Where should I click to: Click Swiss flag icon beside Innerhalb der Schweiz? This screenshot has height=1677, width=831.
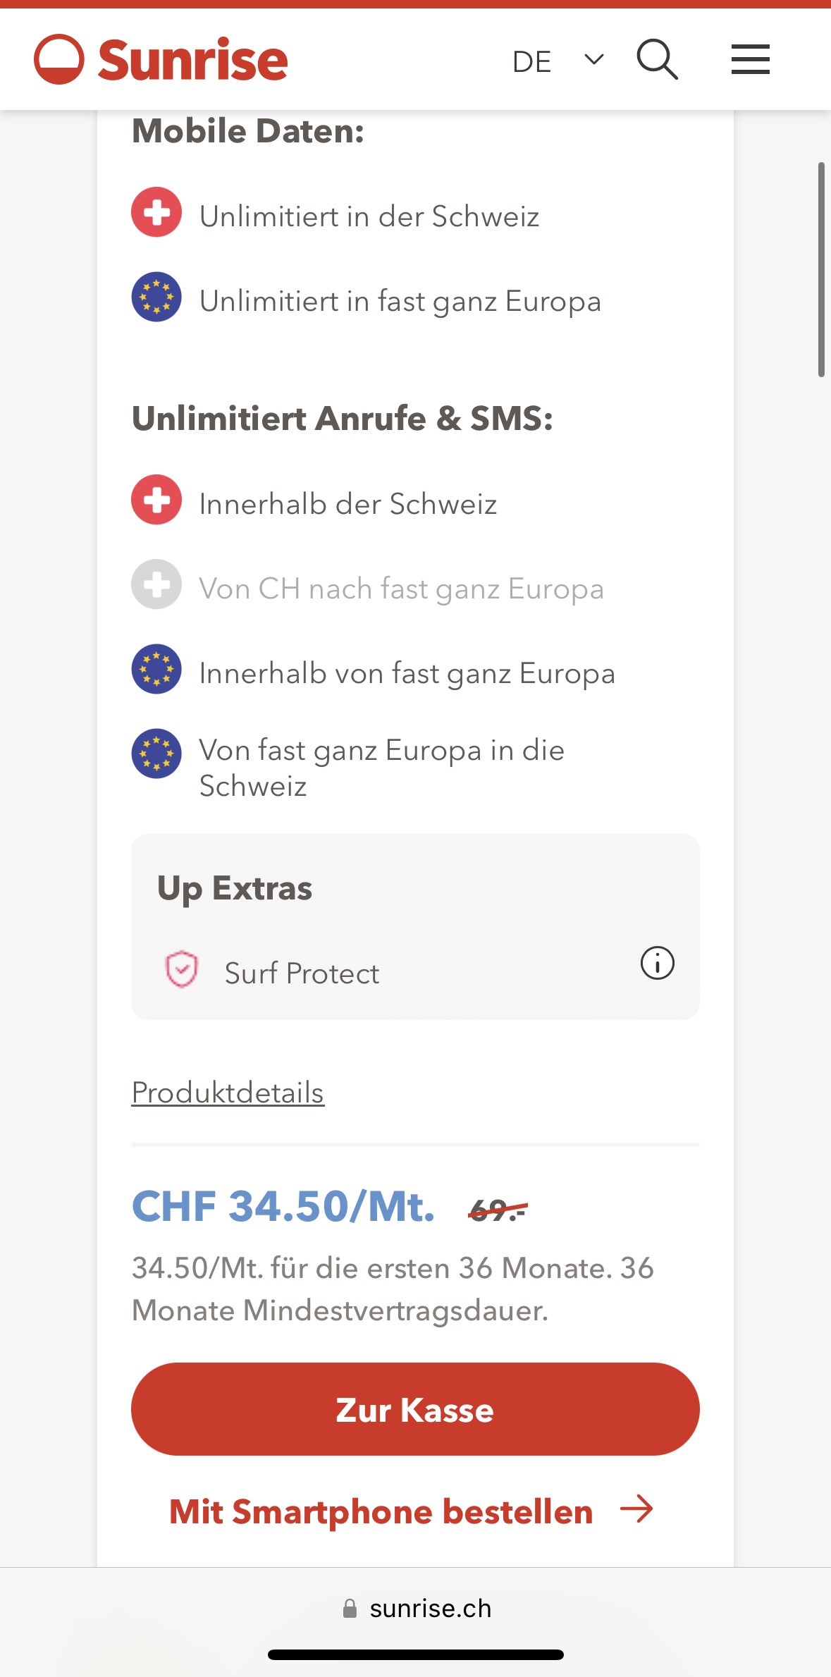pyautogui.click(x=156, y=500)
